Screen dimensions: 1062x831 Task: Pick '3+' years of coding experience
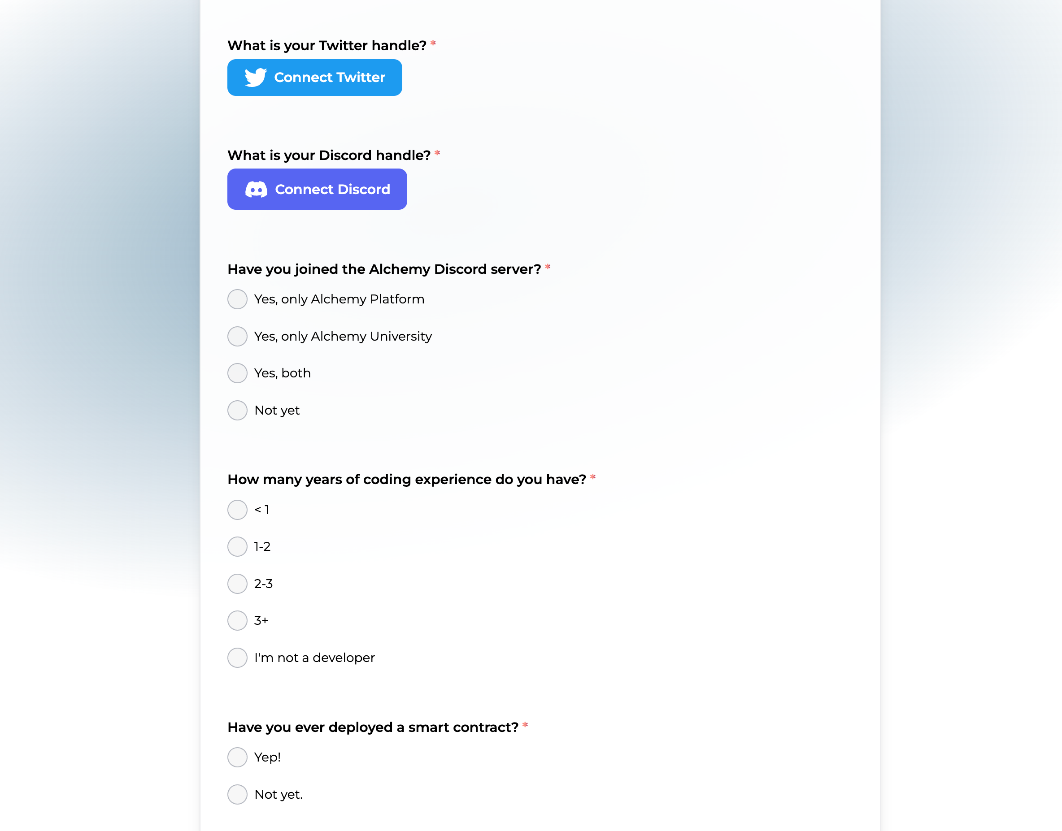pyautogui.click(x=238, y=620)
